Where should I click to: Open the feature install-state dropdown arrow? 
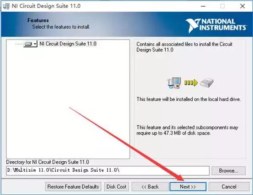[x=35, y=44]
